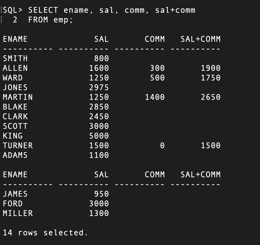Viewport: 260px width, 245px height.
Task: Click the SQL> prompt text
Action: click(13, 10)
